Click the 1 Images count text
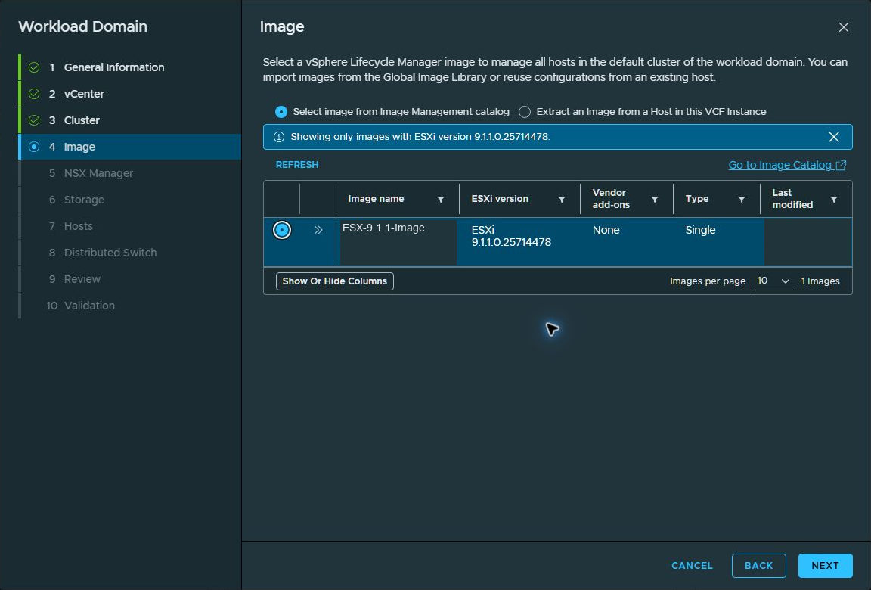The height and width of the screenshot is (590, 871). tap(820, 281)
